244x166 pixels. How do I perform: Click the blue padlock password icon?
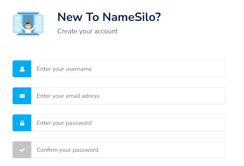(x=22, y=123)
